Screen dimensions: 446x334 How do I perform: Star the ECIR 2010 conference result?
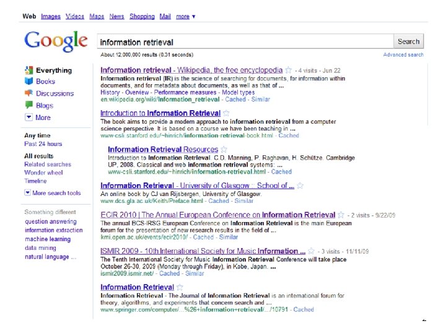pyautogui.click(x=341, y=215)
